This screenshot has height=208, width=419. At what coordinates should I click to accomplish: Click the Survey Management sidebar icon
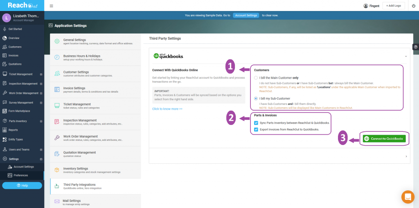point(5,102)
